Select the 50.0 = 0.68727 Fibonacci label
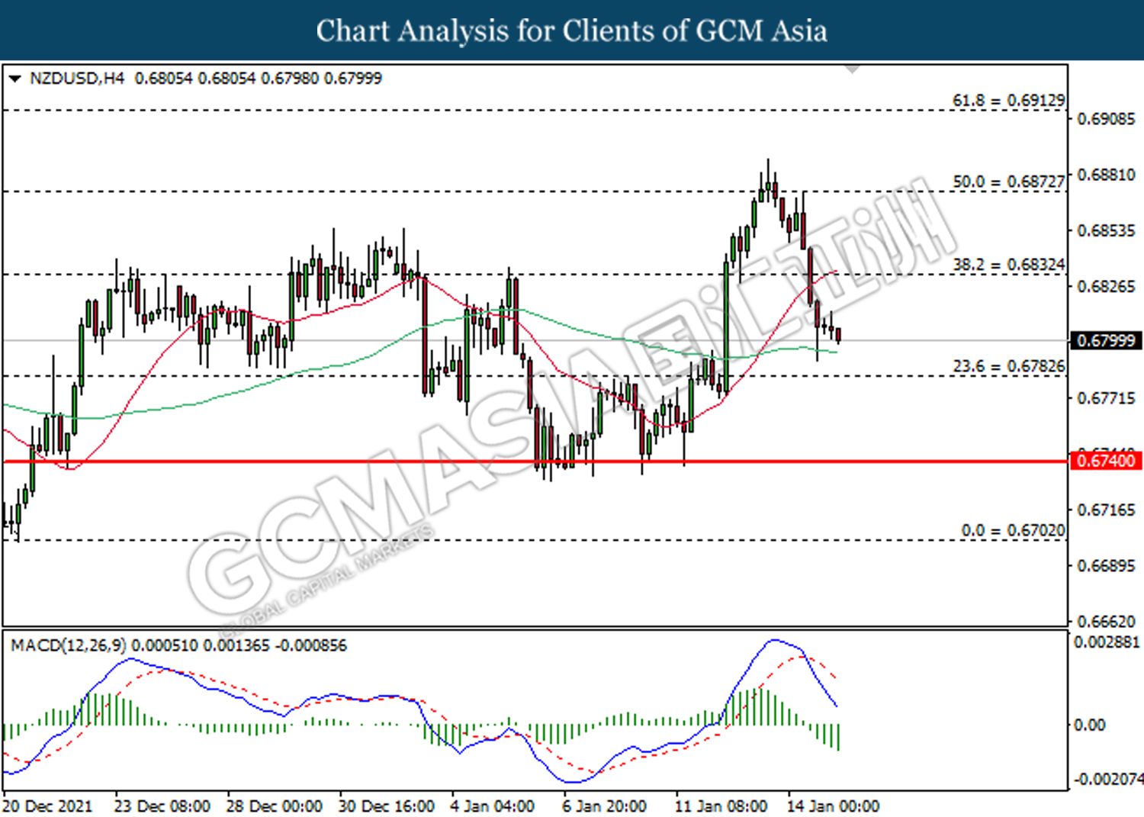The height and width of the screenshot is (817, 1144). (x=1008, y=182)
